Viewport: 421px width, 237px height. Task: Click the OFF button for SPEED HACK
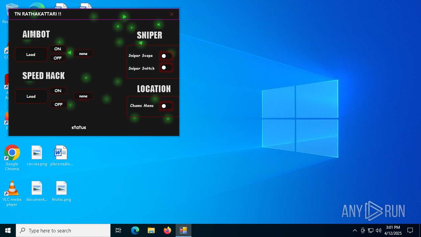[x=59, y=104]
